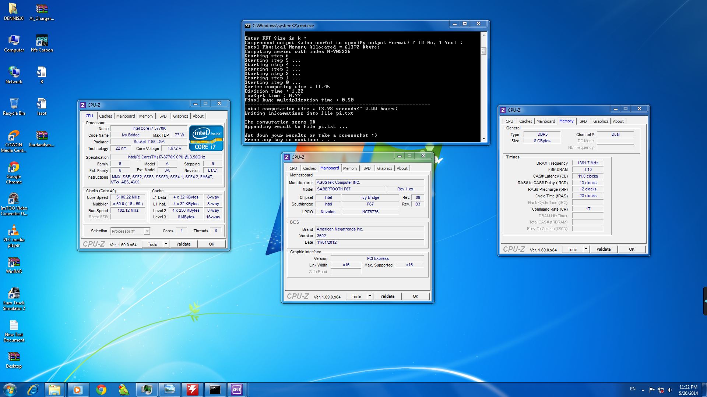The width and height of the screenshot is (707, 397).
Task: Open the Computer desktop icon
Action: coord(14,43)
